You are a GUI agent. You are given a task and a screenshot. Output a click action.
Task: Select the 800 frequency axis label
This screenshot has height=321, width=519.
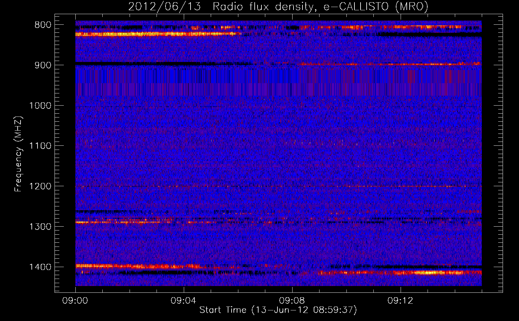pos(43,25)
